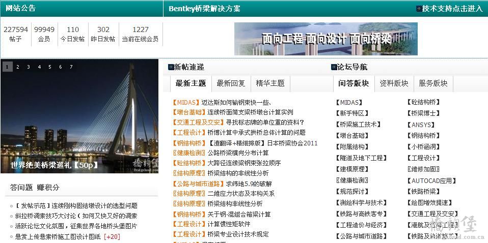488x243 pixels.
Task: Select slide number 5 in the image carousel
Action: coord(50,67)
